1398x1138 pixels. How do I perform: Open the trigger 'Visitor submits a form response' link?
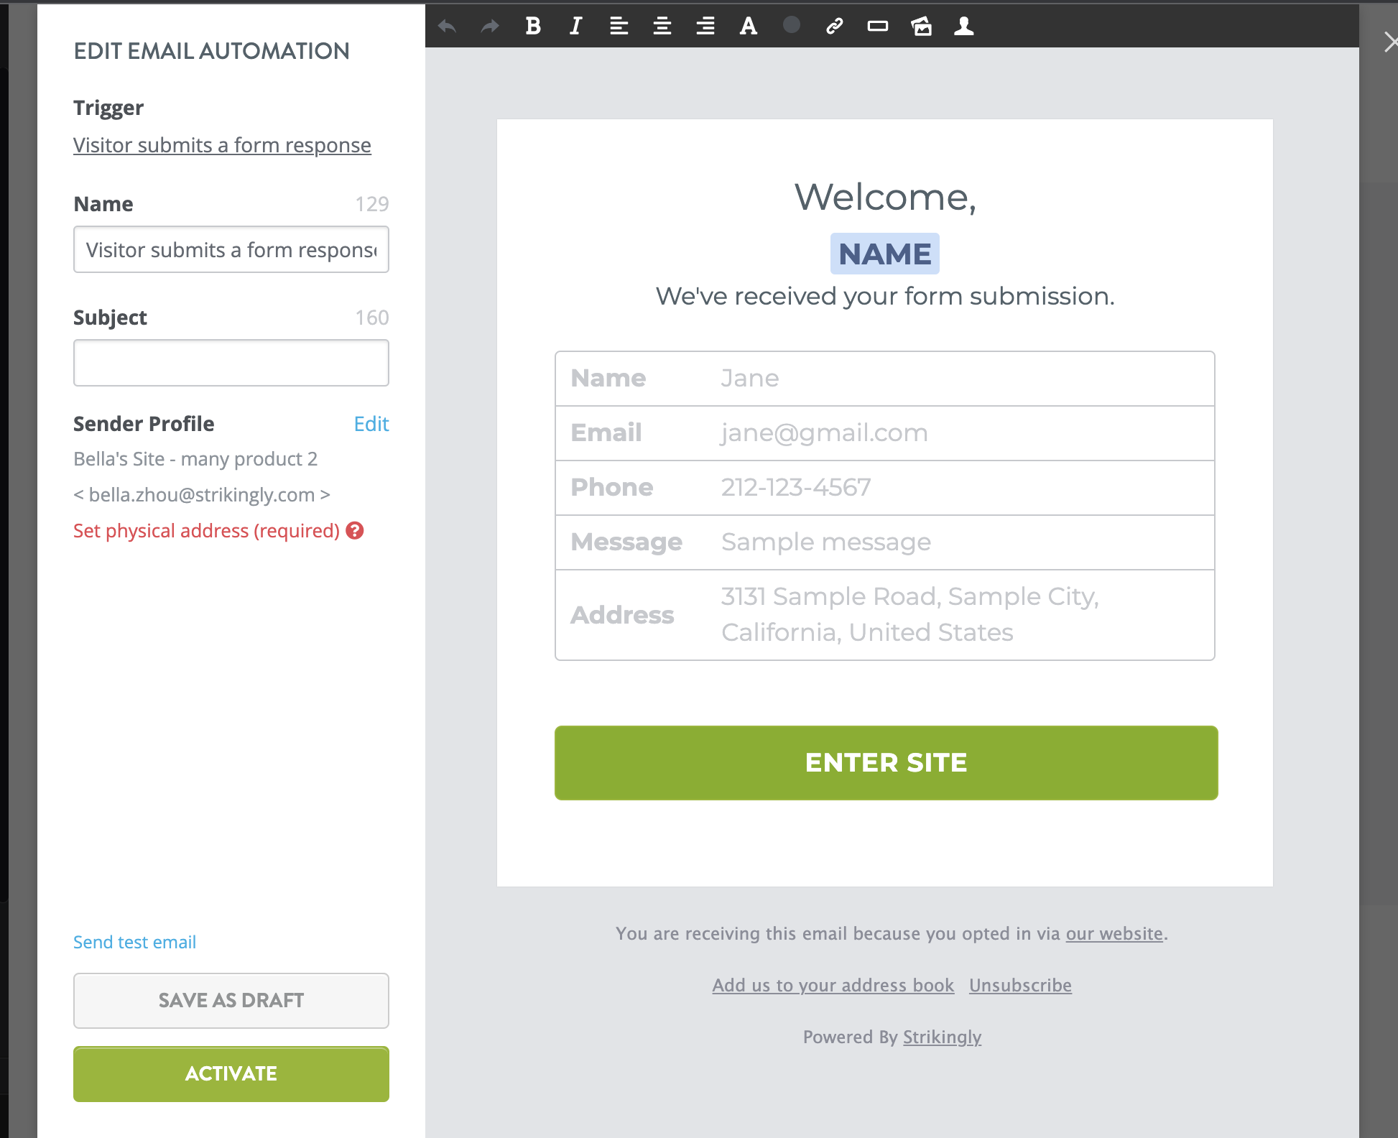point(222,145)
